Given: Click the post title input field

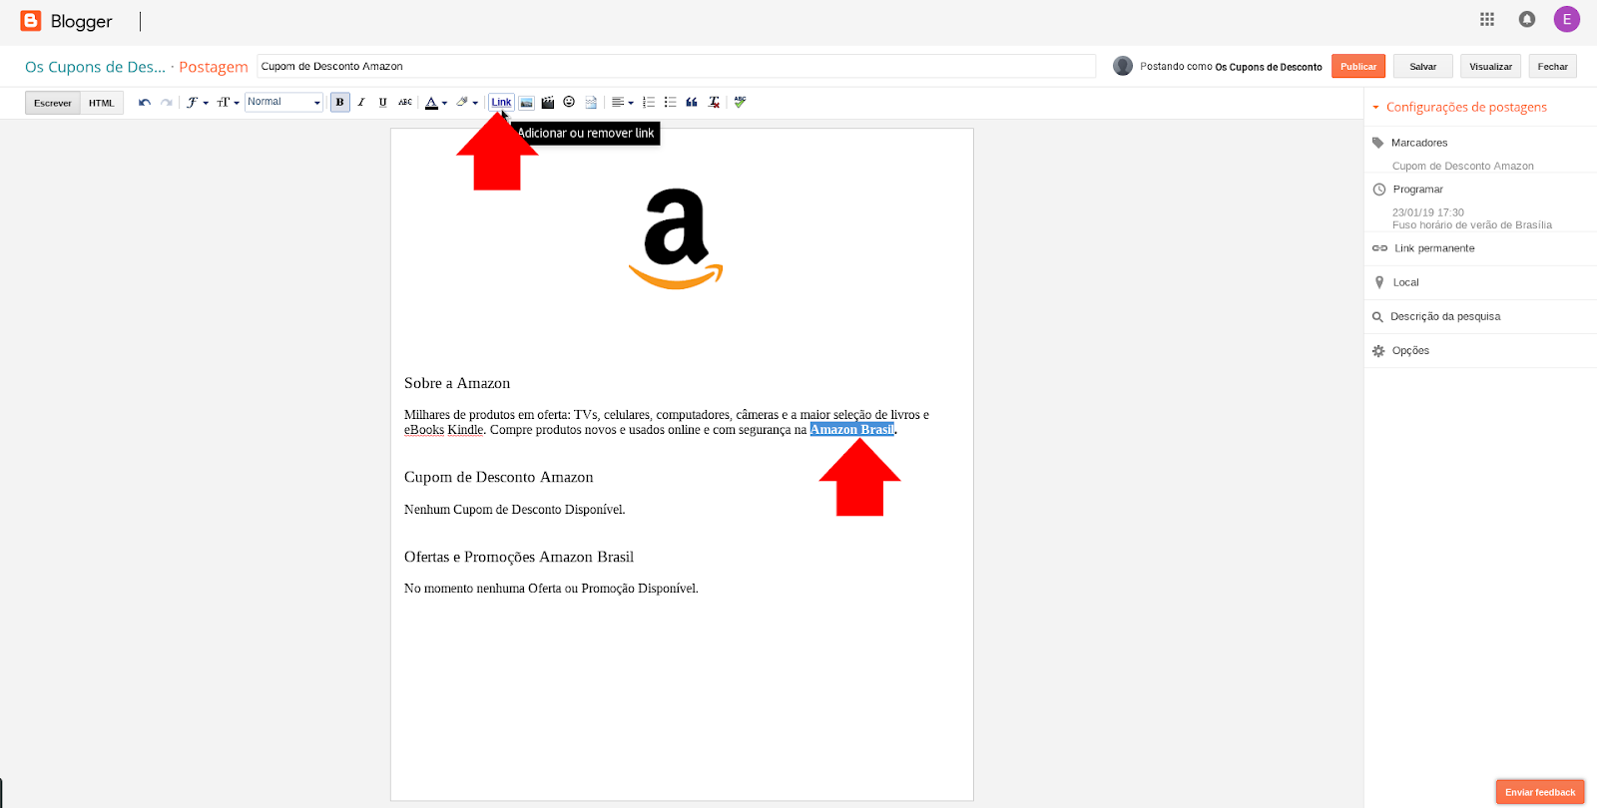Looking at the screenshot, I should [x=676, y=66].
